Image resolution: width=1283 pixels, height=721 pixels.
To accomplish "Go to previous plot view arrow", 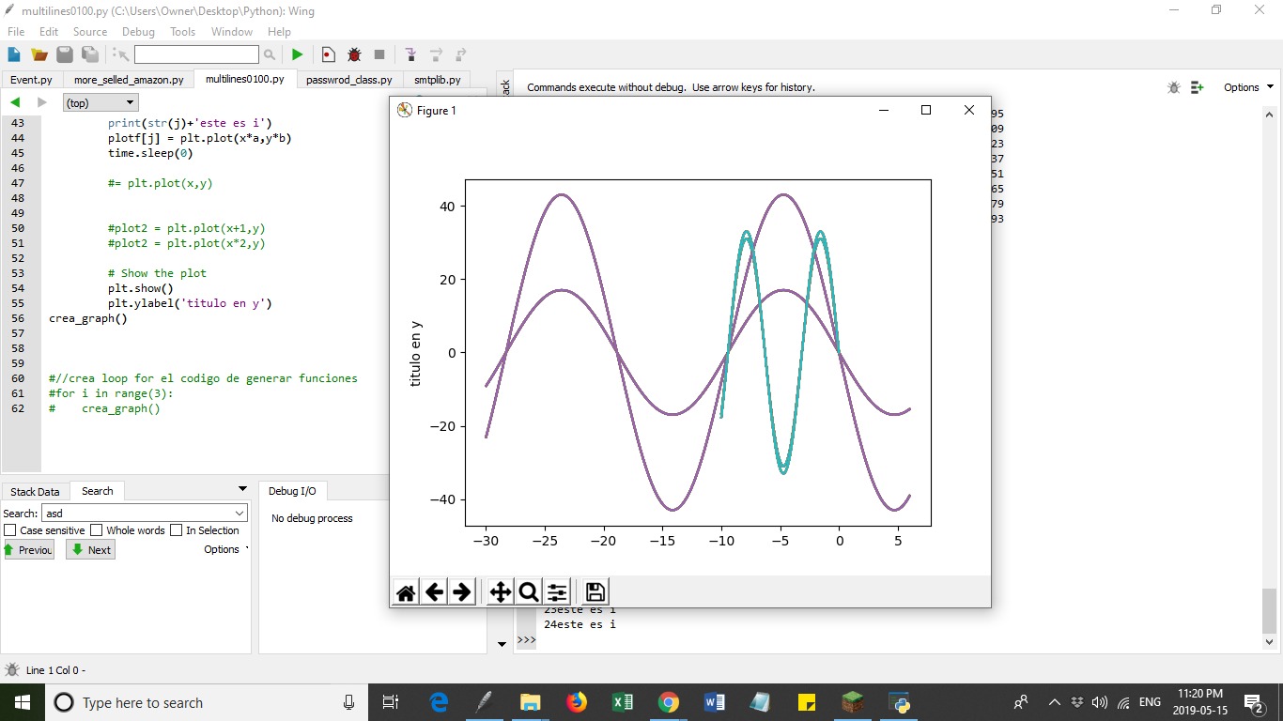I will point(434,591).
